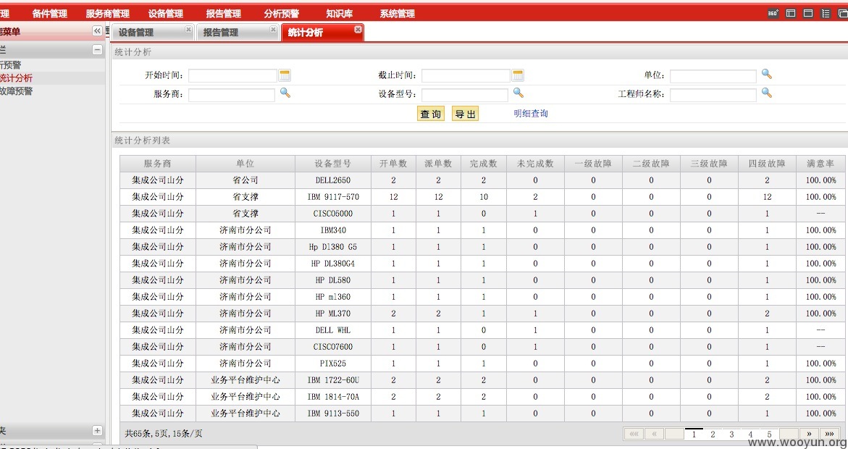
Task: Click the magnifier icon beside 工程师名称 field
Action: click(x=766, y=93)
